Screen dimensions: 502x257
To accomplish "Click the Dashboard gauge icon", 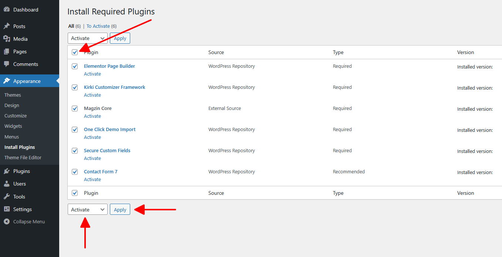I will point(7,10).
